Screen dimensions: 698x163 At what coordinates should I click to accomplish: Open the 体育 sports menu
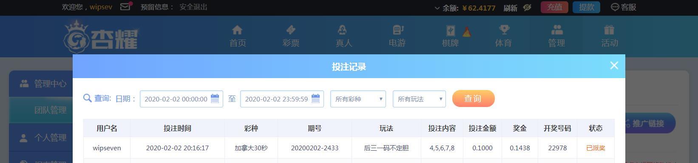(503, 36)
